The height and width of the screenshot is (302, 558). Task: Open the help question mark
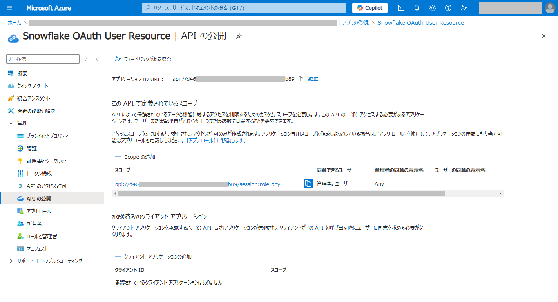pos(448,8)
